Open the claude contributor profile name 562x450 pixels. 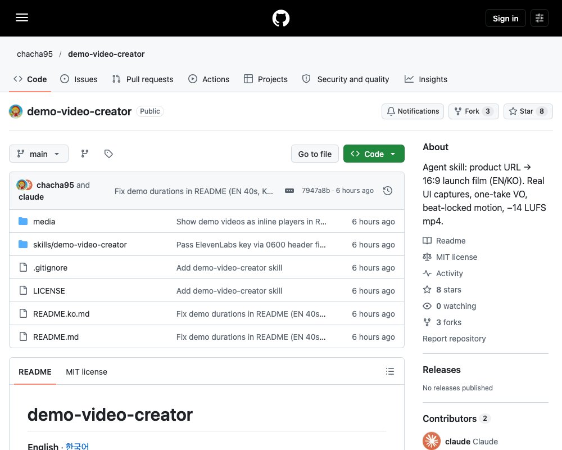tap(472, 442)
